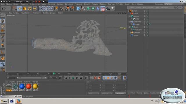Activate the Move tool
Image resolution: width=186 pixels, height=104 pixels.
20,8
